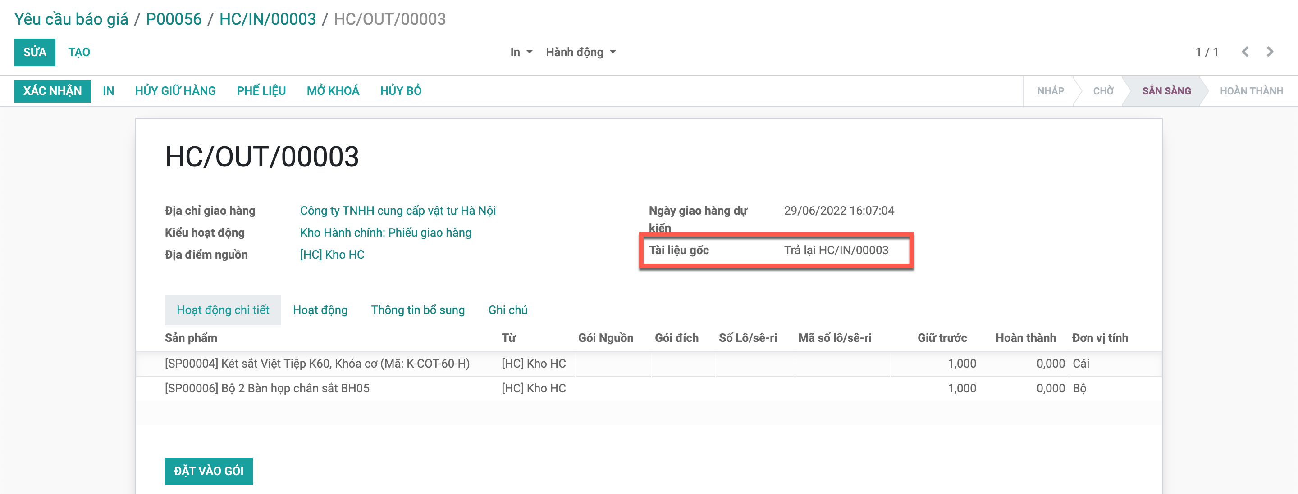Click the HỦY BỎ cancel button

[401, 91]
